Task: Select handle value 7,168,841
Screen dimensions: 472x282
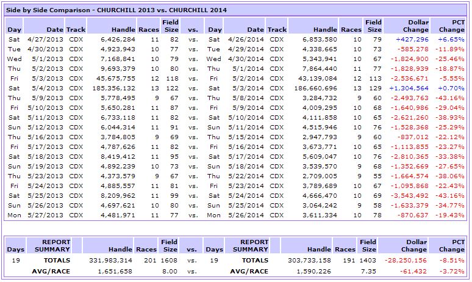Action: (118, 59)
